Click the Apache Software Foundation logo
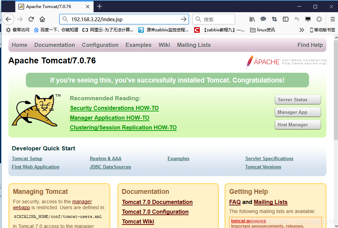This screenshot has height=228, width=338. (286, 62)
